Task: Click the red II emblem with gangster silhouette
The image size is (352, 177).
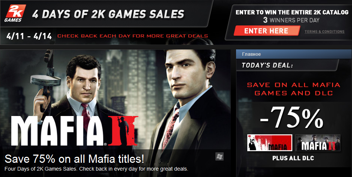Action: pos(123,131)
